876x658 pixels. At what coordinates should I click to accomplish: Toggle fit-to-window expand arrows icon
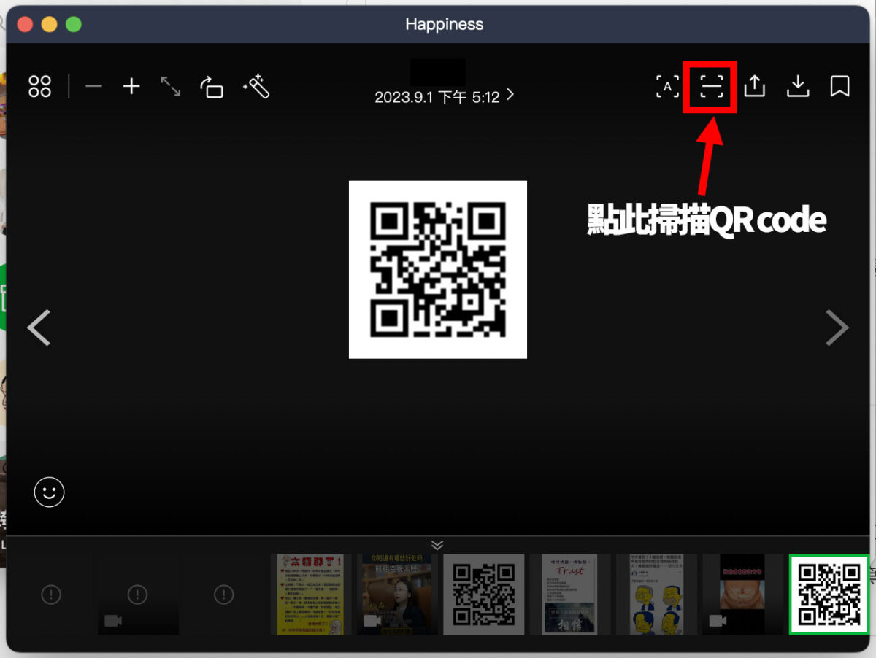tap(171, 87)
